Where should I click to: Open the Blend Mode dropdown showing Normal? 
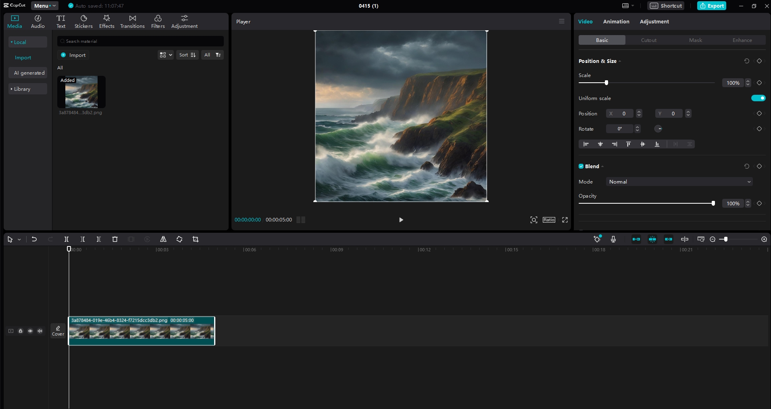pyautogui.click(x=679, y=182)
